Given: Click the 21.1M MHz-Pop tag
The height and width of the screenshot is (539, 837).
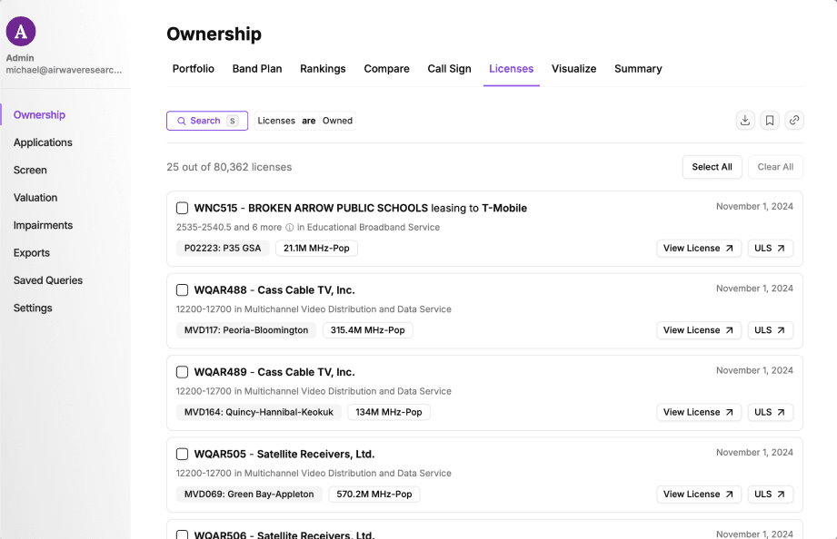Looking at the screenshot, I should [x=316, y=249].
